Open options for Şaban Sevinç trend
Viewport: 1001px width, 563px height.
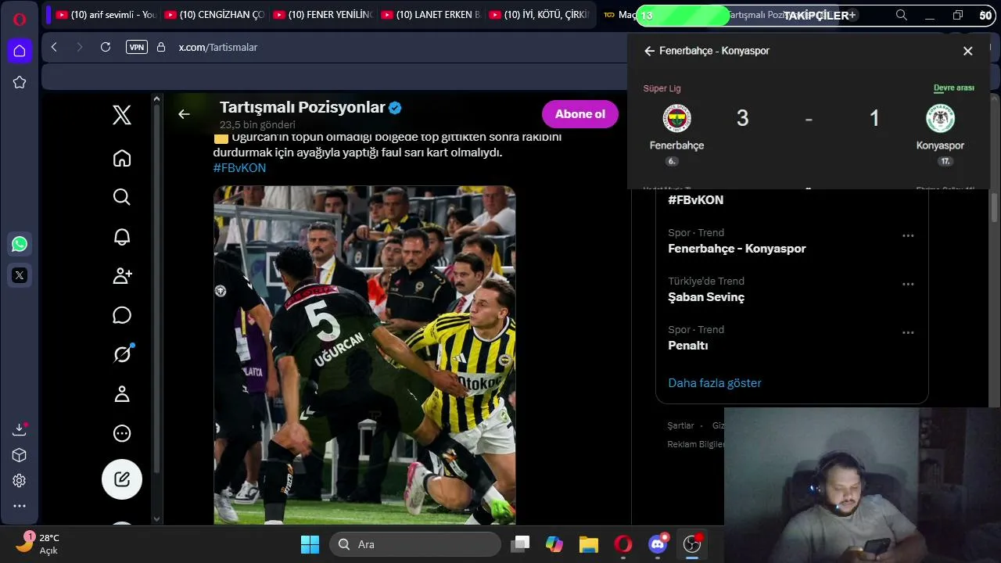click(908, 284)
